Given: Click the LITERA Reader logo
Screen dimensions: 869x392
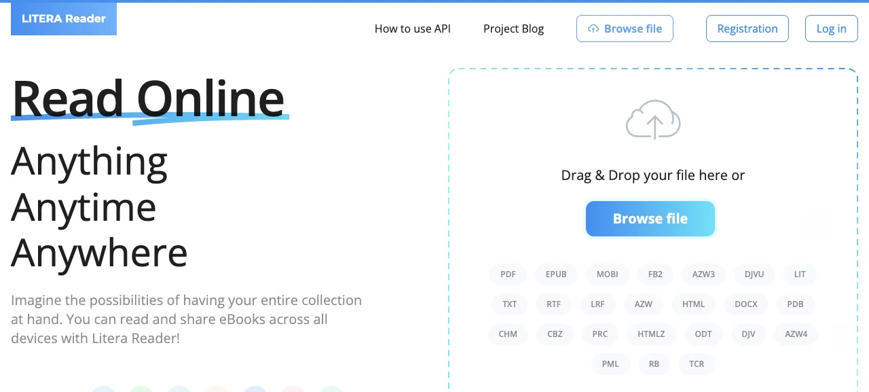Looking at the screenshot, I should (64, 19).
